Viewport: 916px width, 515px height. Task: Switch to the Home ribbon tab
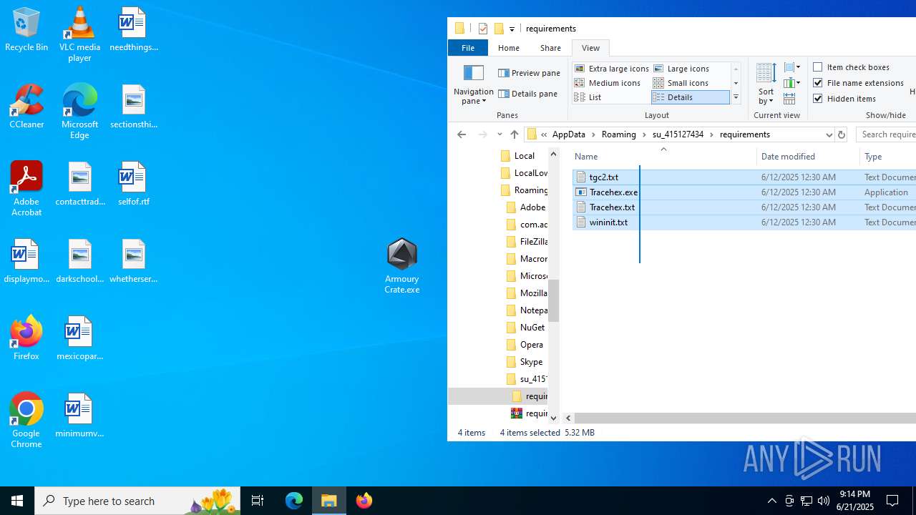pyautogui.click(x=509, y=48)
